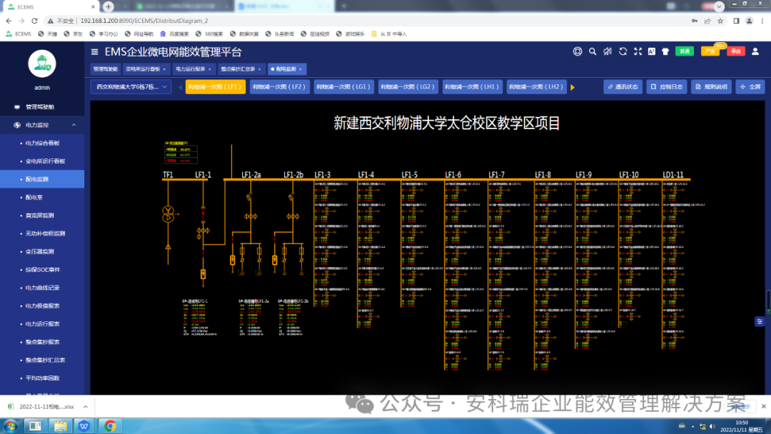The image size is (771, 434).
Task: Select the 利物浦一次图 (LF2) diagram
Action: [279, 87]
